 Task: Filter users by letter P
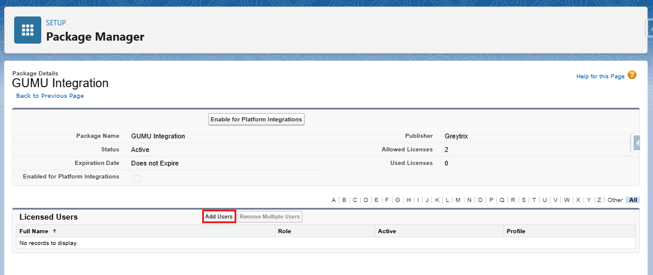coord(491,200)
